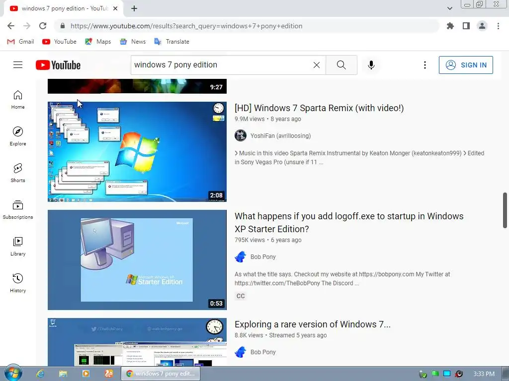509x381 pixels.
Task: Open Windows Explorer folder on taskbar
Action: 63,374
